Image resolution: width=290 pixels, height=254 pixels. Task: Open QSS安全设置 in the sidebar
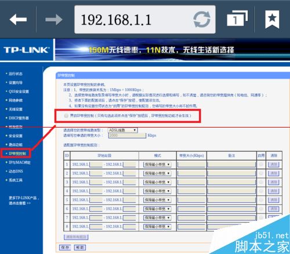[x=19, y=92]
